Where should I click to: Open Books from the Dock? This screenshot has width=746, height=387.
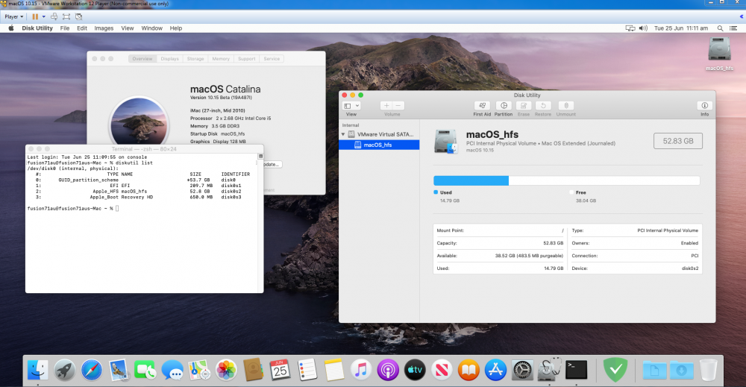click(x=468, y=369)
